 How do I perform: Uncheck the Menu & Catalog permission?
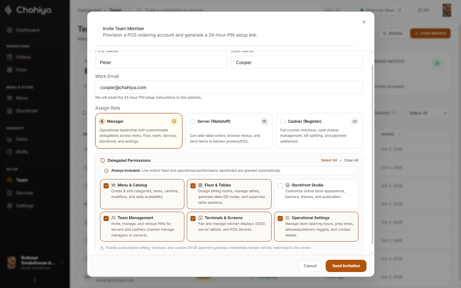pos(106,186)
